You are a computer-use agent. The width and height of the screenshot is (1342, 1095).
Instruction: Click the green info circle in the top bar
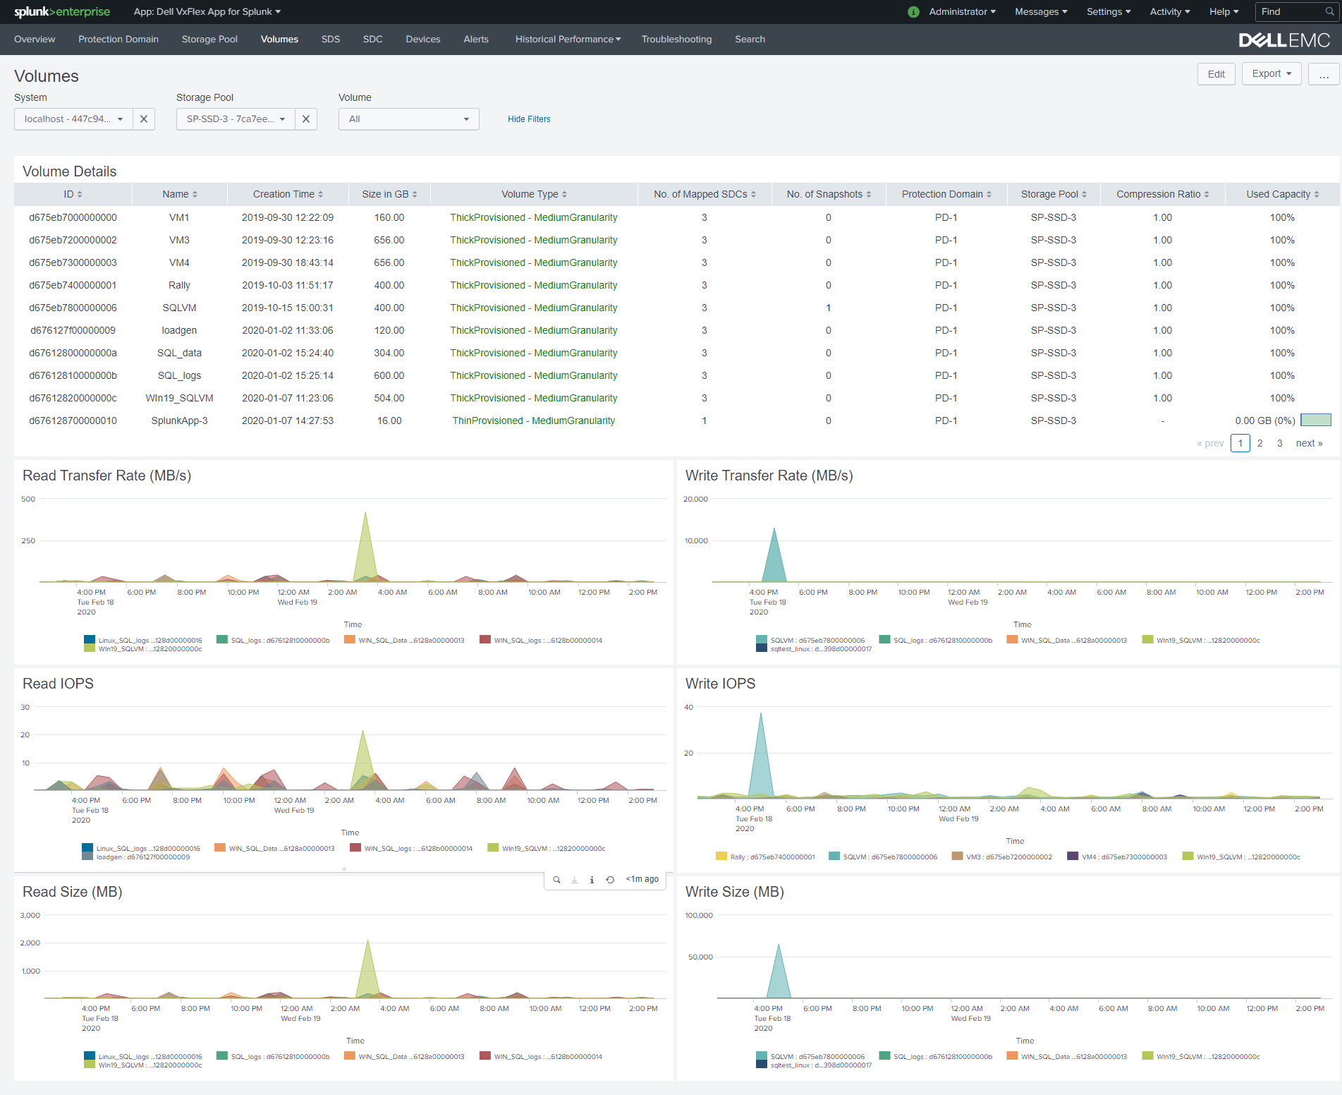pyautogui.click(x=913, y=11)
